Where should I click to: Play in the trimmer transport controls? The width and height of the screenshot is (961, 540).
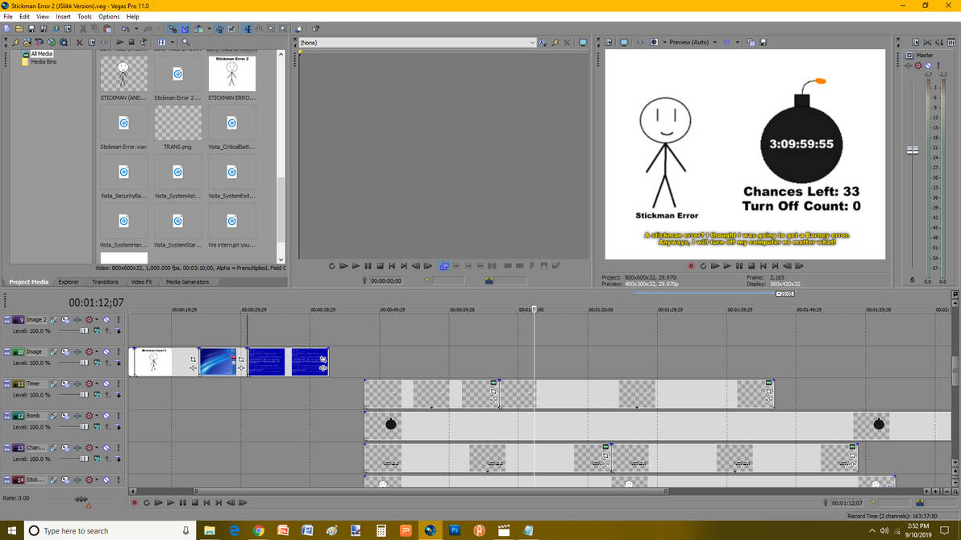coord(356,266)
